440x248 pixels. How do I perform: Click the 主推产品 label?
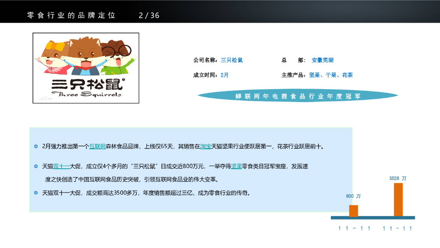click(293, 75)
